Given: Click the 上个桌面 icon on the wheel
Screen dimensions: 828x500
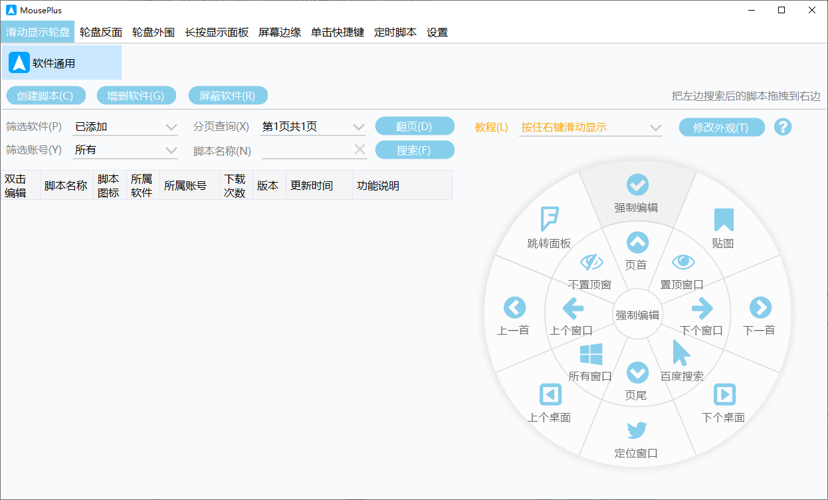Looking at the screenshot, I should tap(550, 395).
